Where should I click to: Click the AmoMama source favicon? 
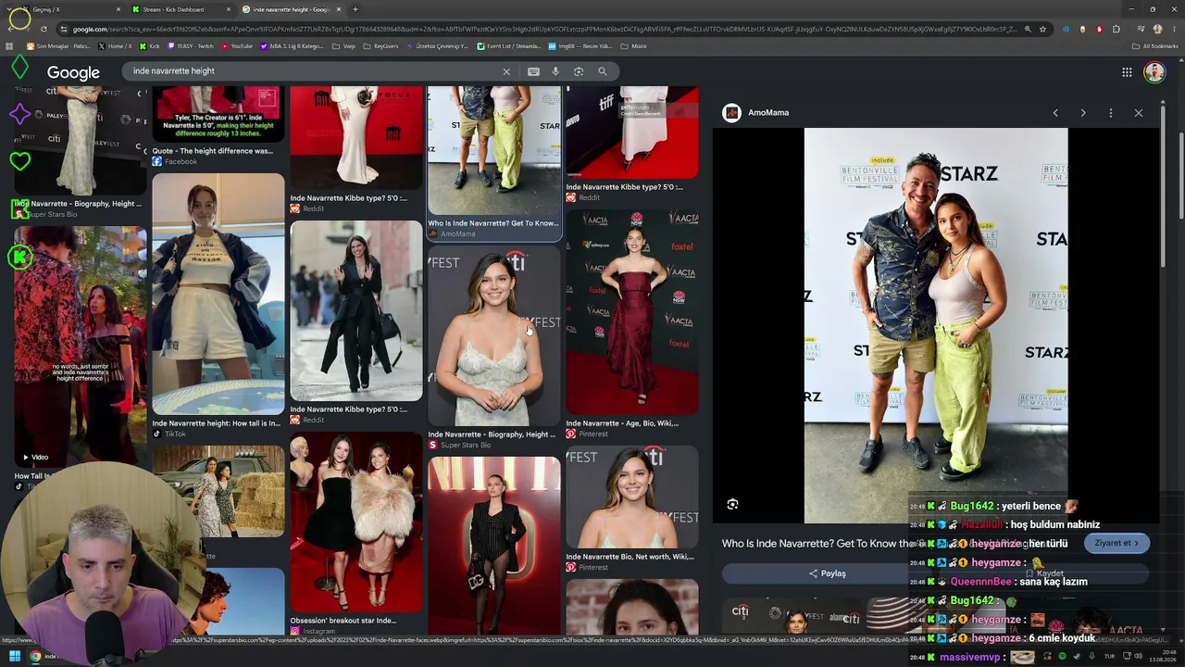pos(731,113)
